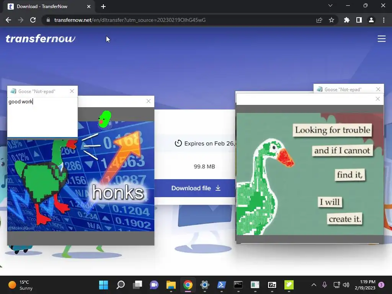Open the Chrome profile avatar
The image size is (392, 294).
[x=371, y=20]
